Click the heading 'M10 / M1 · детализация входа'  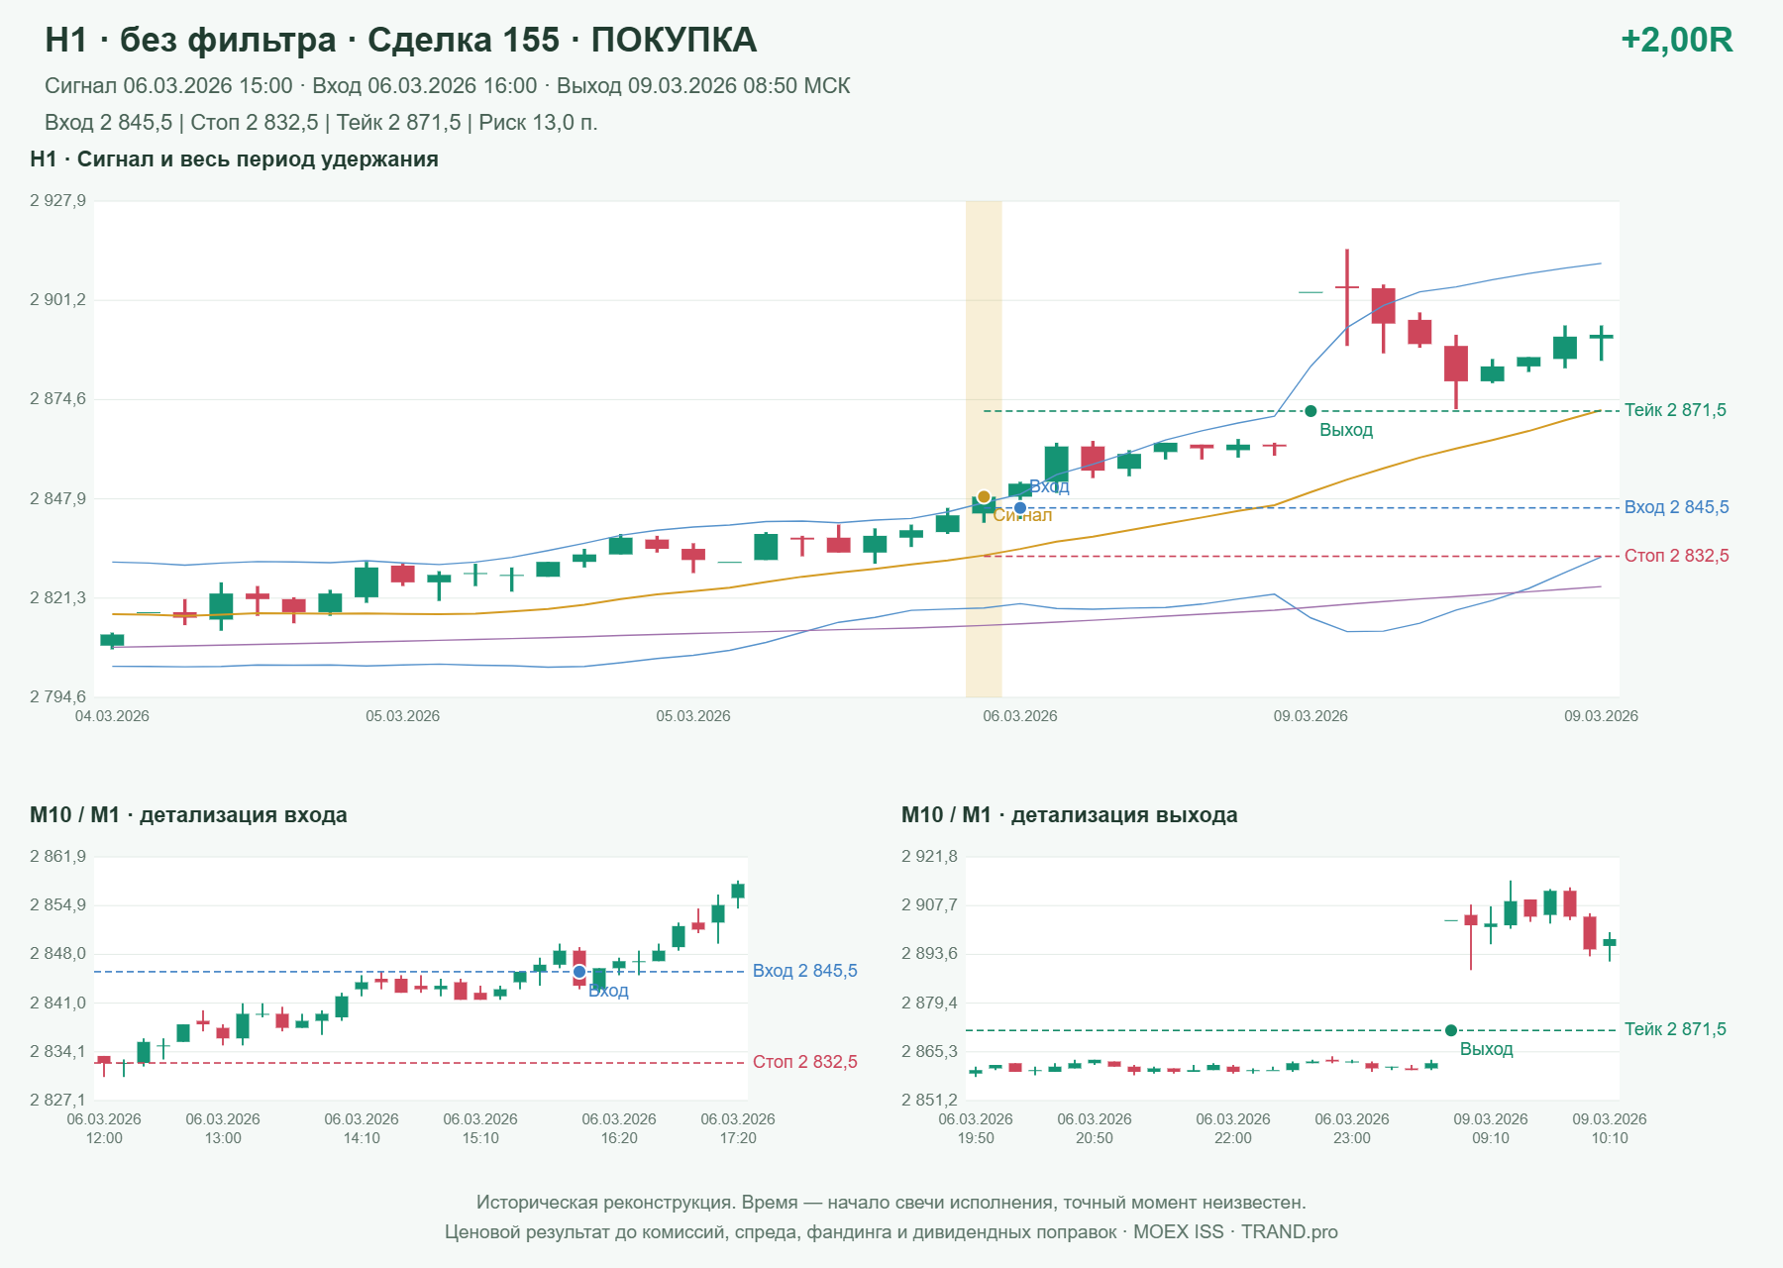pos(188,815)
